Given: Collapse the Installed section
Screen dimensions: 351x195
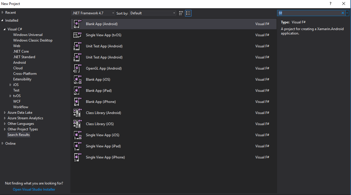Looking at the screenshot, I should point(2,20).
